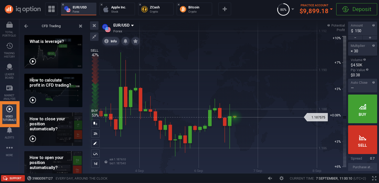
Task: Decrease amount with minus button
Action: pyautogui.click(x=355, y=38)
